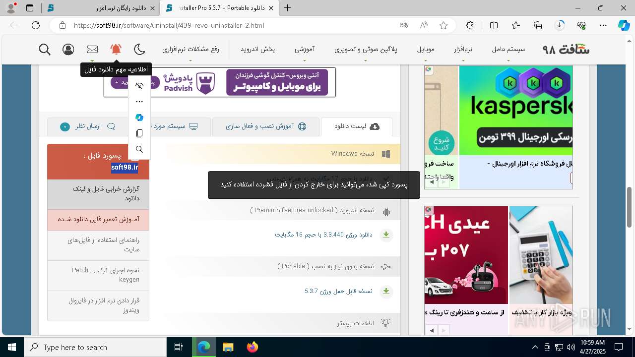This screenshot has width=635, height=357.
Task: Expand the رفع مشکلات نرم‌افزاری menu
Action: pos(190,49)
